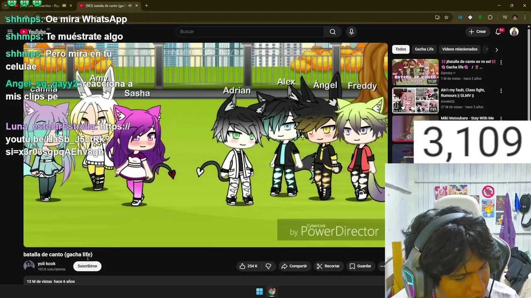
Task: Open options for Batalla de canto ex video
Action: pyautogui.click(x=501, y=62)
